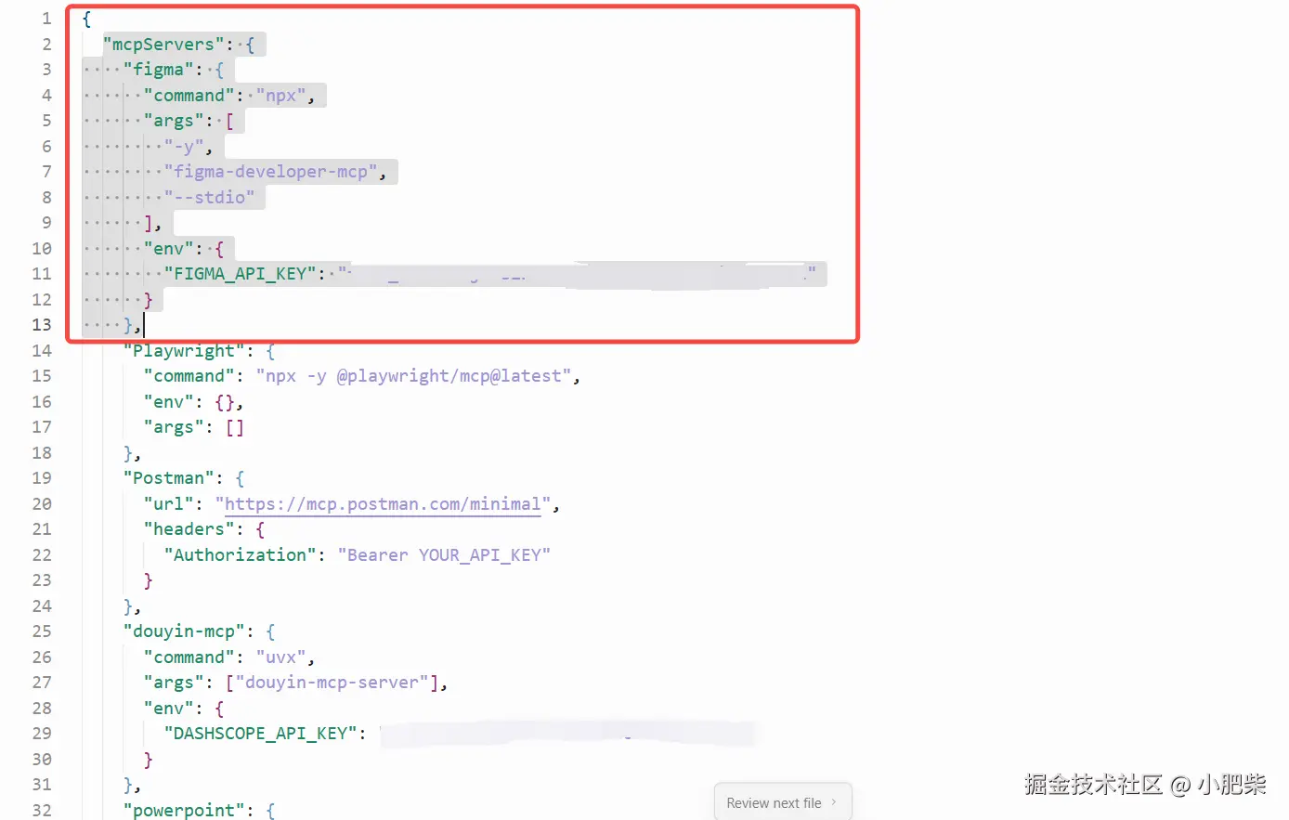Click the "figma-developer-mcp" string

270,172
